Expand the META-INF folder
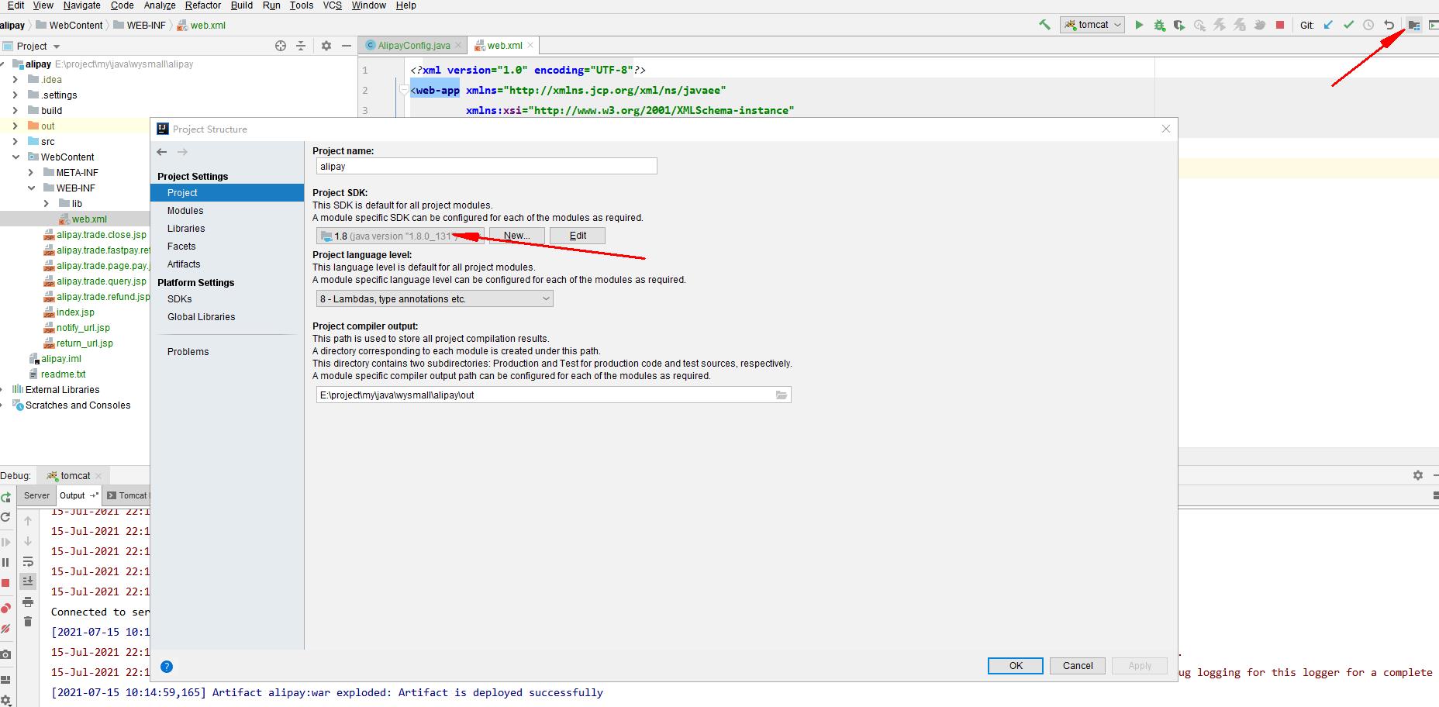Screen dimensions: 1439x707 31,172
